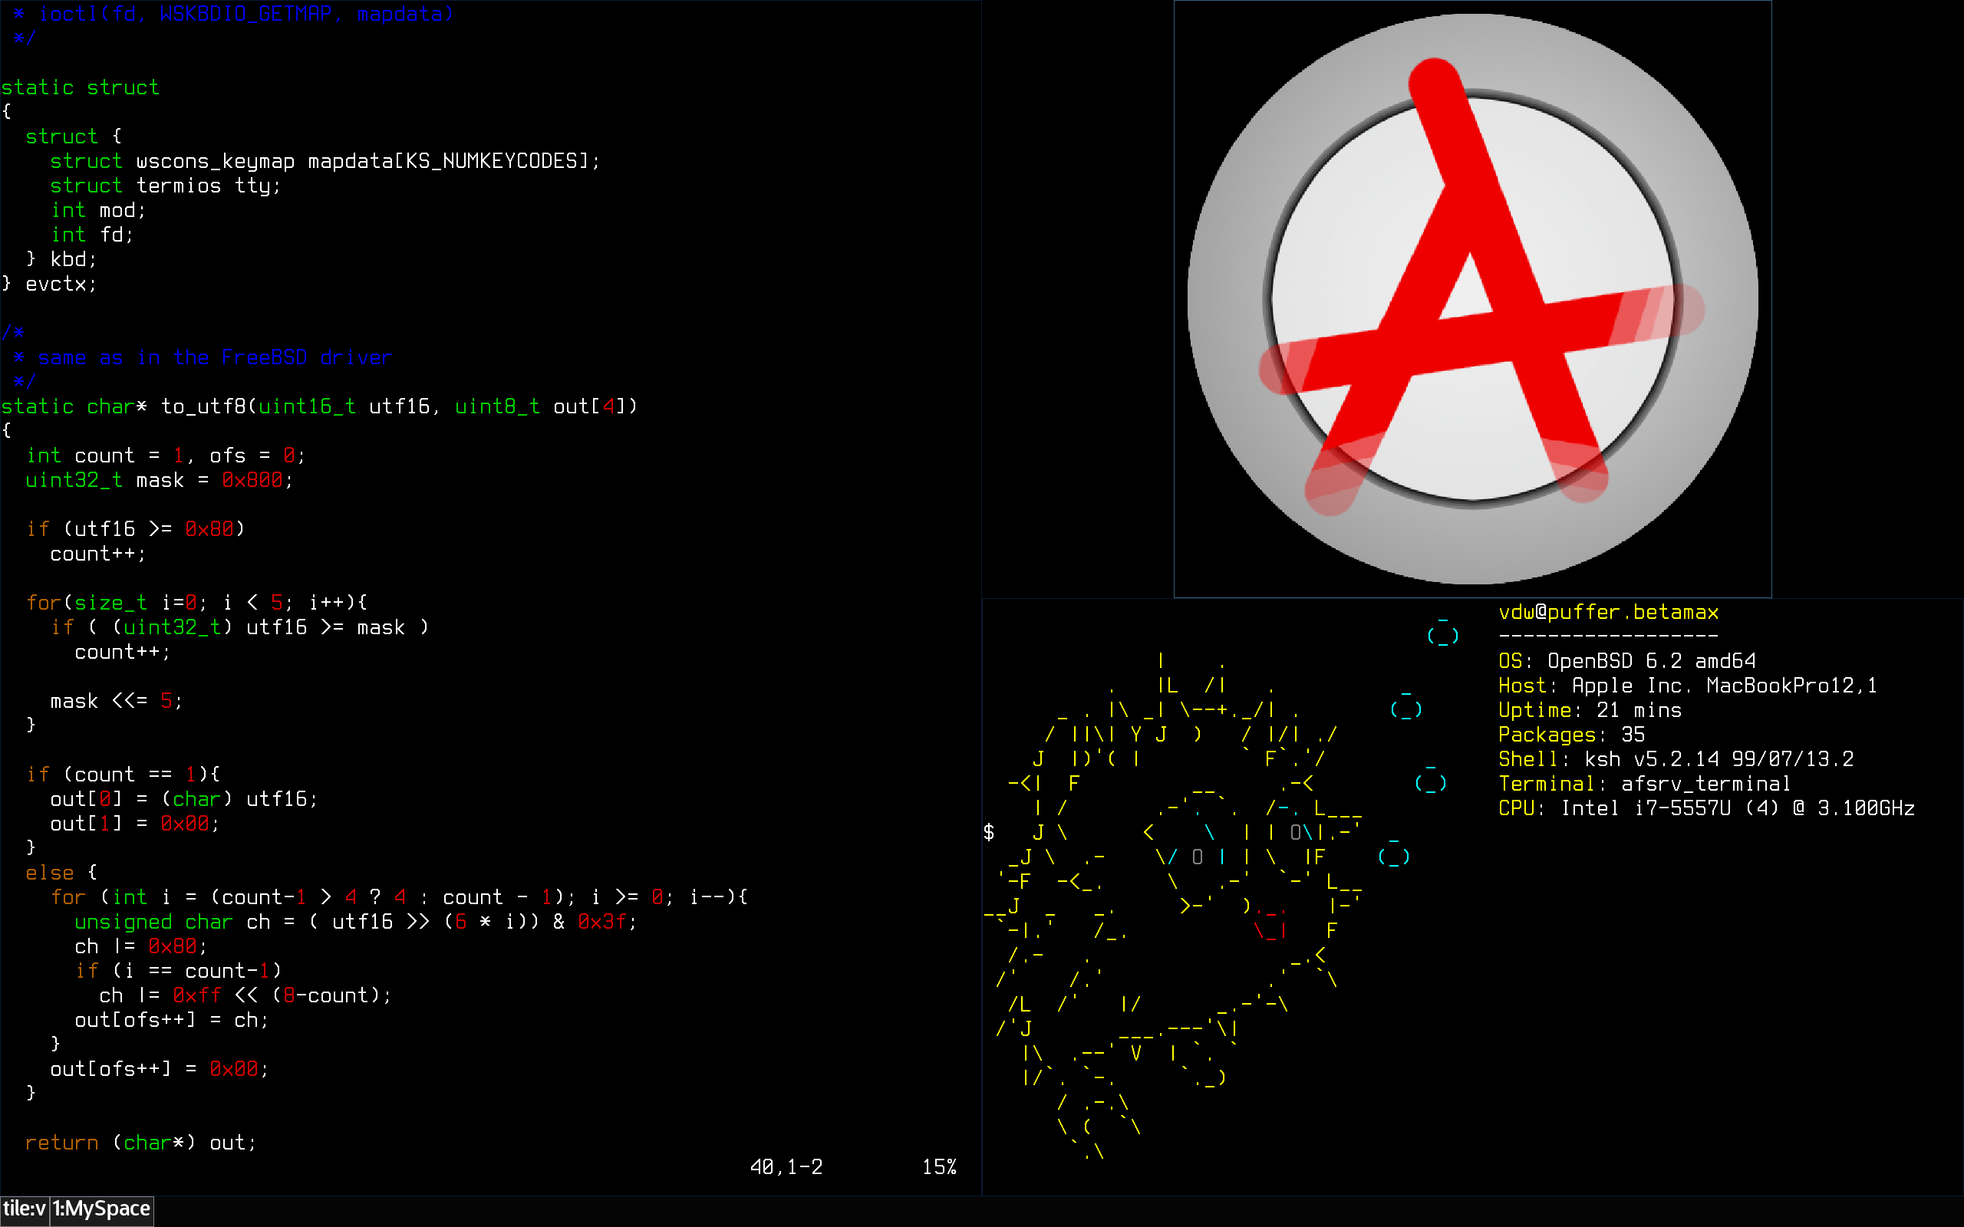Click the 'return (char*) out;' line
The height and width of the screenshot is (1227, 1964).
(141, 1143)
